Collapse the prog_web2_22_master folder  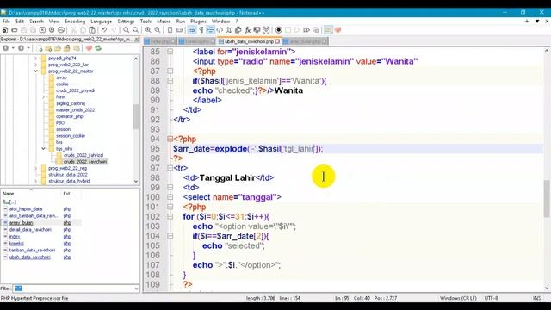[x=35, y=71]
